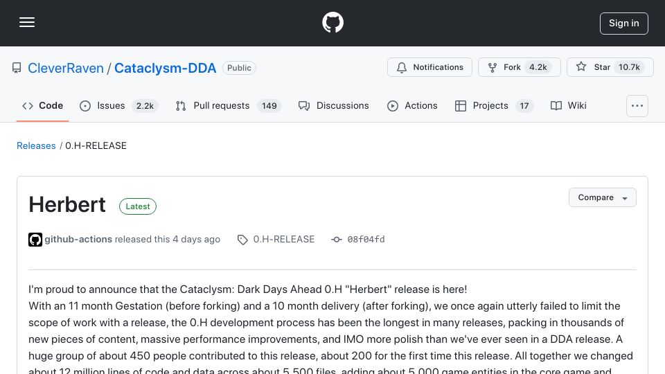
Task: Open the CleverRaven owner profile link
Action: coord(66,68)
